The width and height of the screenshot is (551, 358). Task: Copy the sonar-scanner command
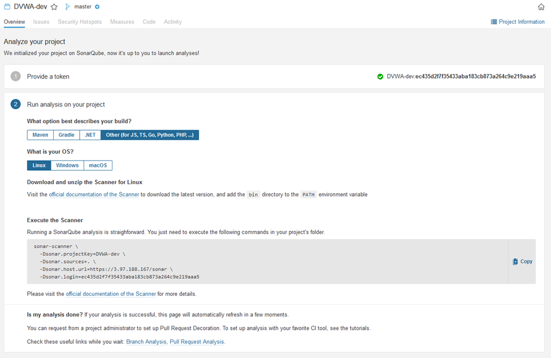point(523,261)
